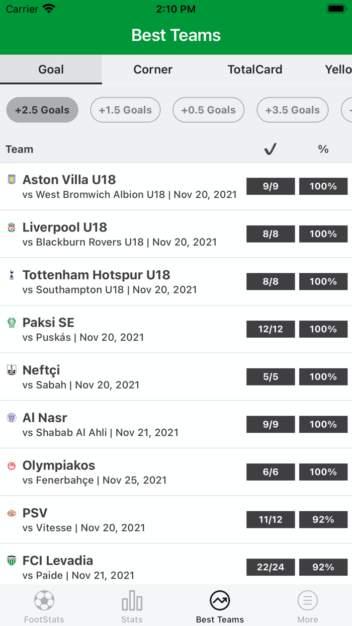Activate the +3.5 Goals filter
The image size is (352, 626).
pyautogui.click(x=292, y=110)
